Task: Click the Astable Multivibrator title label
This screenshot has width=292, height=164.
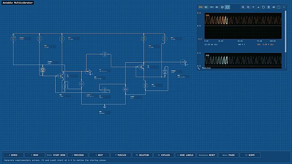Action: pos(17,3)
